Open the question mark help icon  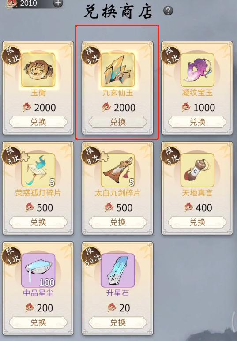(168, 11)
